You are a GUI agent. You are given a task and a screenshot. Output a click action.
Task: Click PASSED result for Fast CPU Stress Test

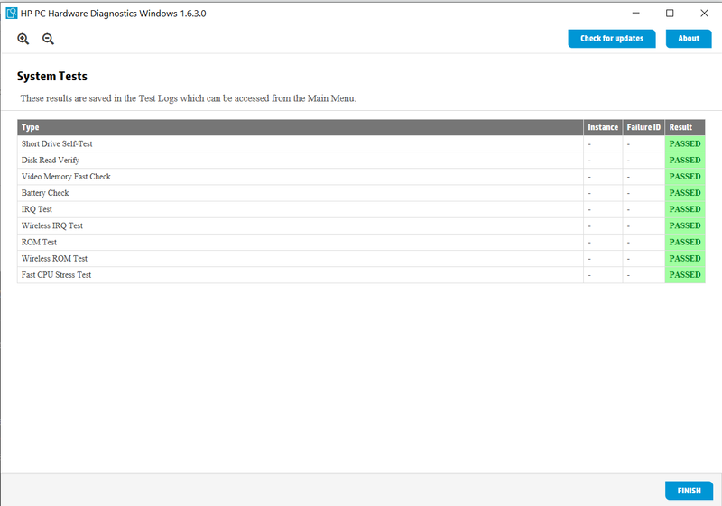[685, 274]
